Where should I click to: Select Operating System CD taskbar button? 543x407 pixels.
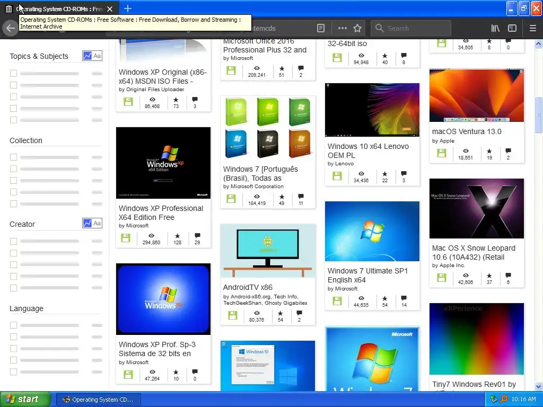coord(99,400)
